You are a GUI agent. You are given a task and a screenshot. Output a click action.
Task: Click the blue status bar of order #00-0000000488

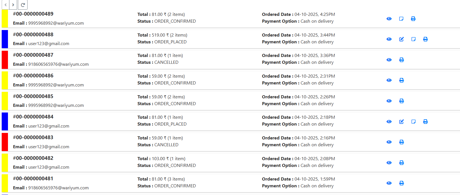tap(5, 39)
